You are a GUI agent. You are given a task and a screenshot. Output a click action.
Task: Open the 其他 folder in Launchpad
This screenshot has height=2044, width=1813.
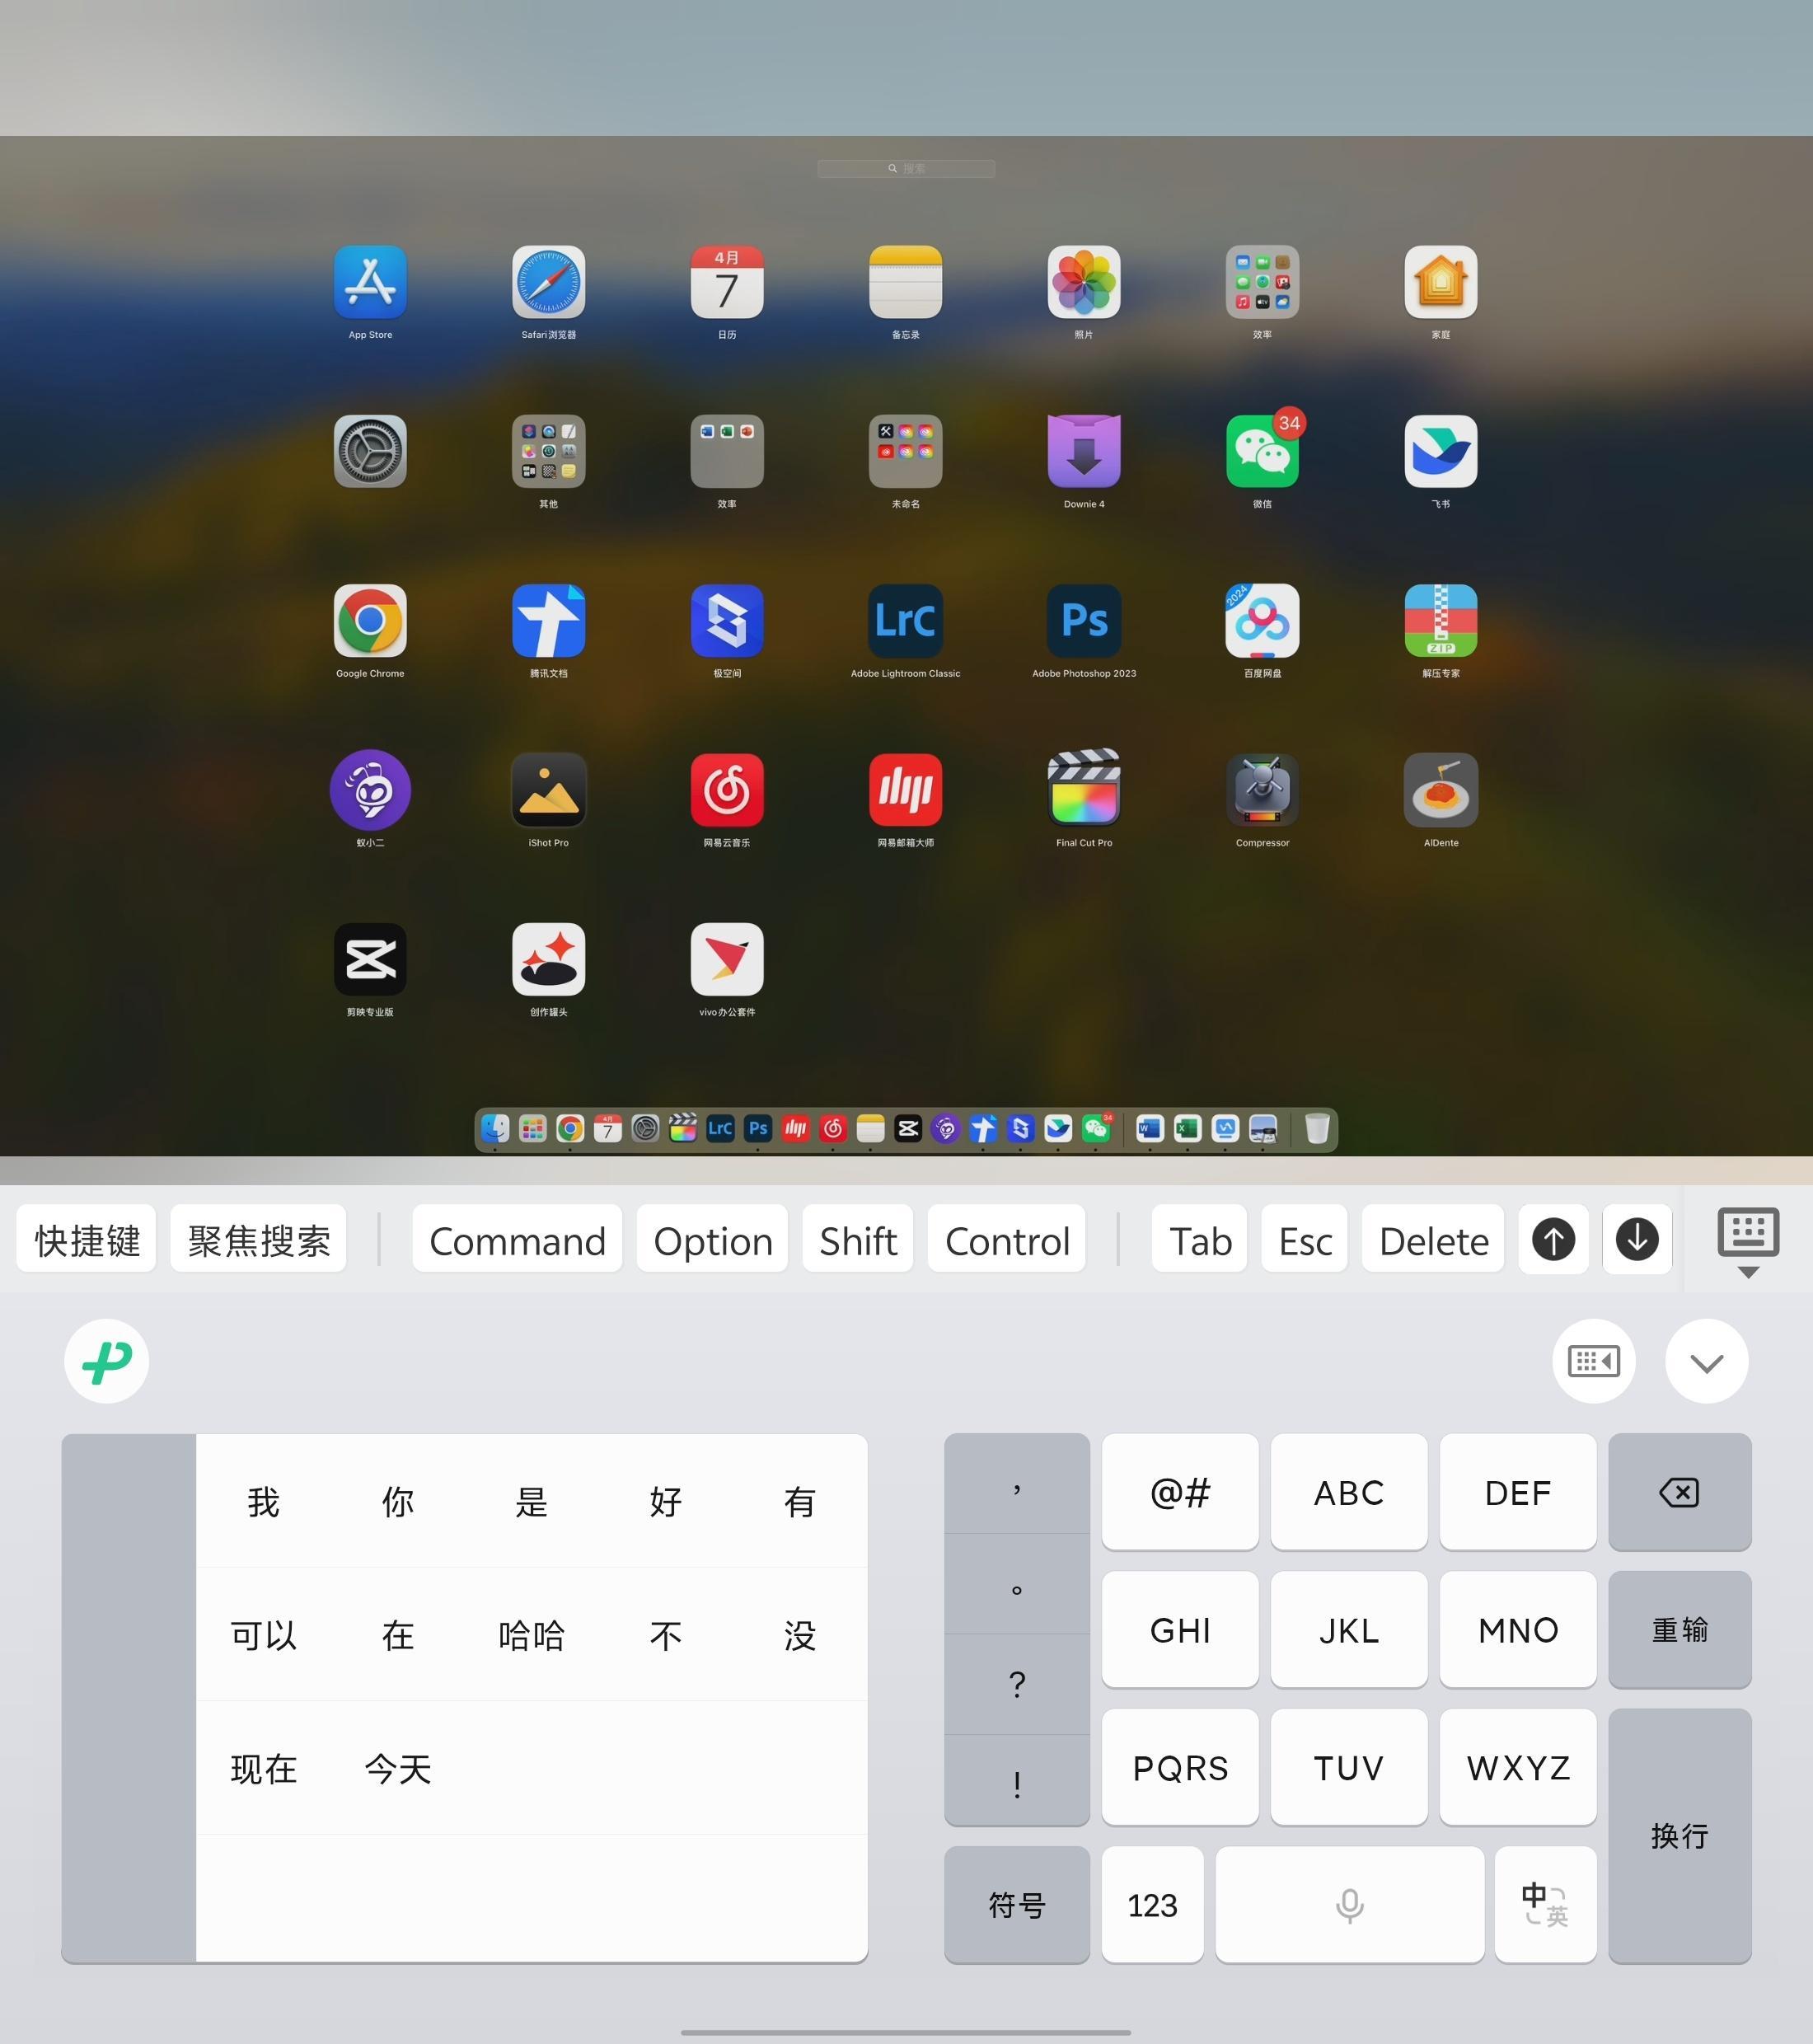tap(548, 451)
